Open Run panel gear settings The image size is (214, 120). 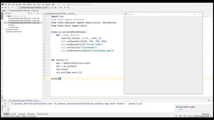[209, 100]
